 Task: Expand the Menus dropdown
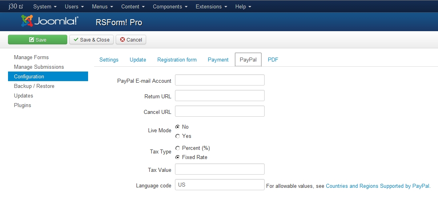(x=102, y=6)
